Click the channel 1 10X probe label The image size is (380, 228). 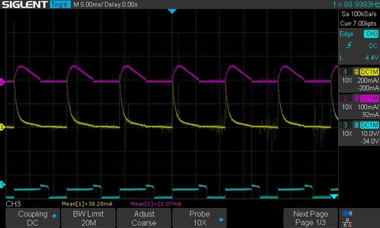[x=347, y=80]
